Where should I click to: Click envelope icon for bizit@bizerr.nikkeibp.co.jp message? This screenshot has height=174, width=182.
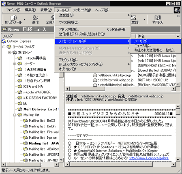(95, 80)
